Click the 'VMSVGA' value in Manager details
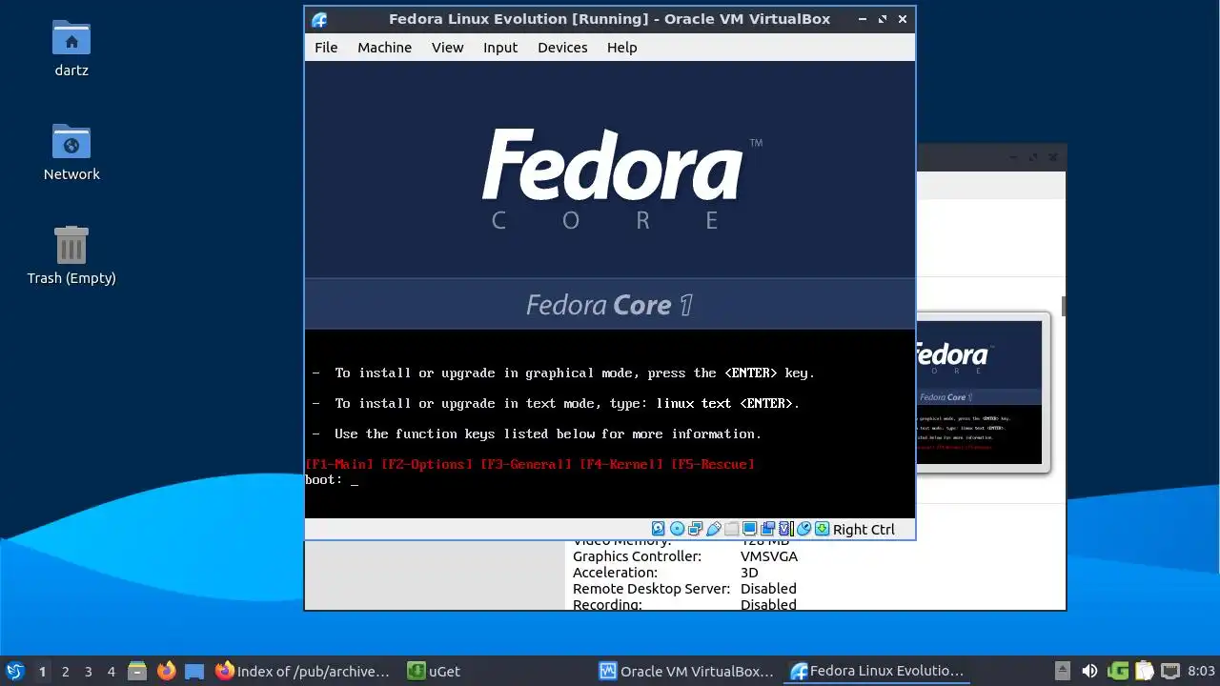Viewport: 1220px width, 686px height. (x=769, y=556)
